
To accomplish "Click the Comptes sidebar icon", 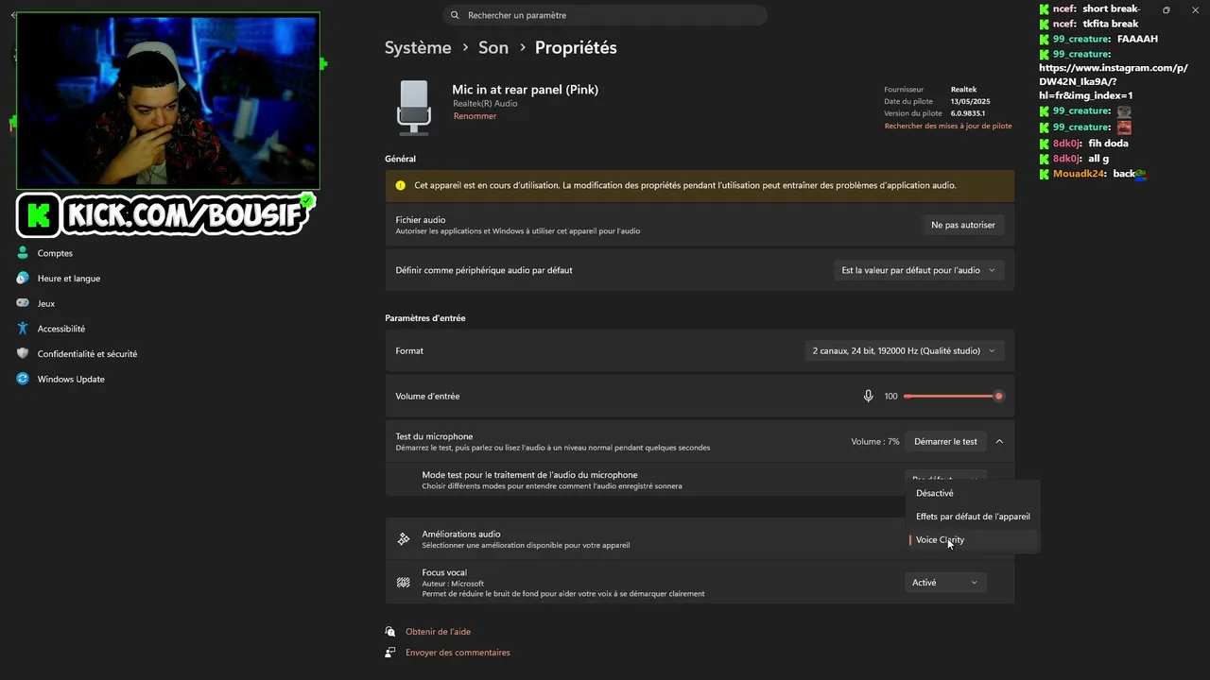I will pyautogui.click(x=23, y=253).
